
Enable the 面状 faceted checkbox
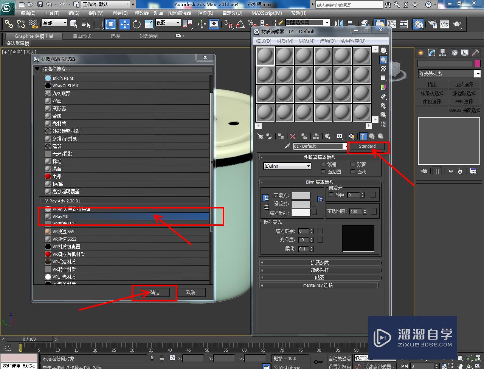click(x=353, y=172)
